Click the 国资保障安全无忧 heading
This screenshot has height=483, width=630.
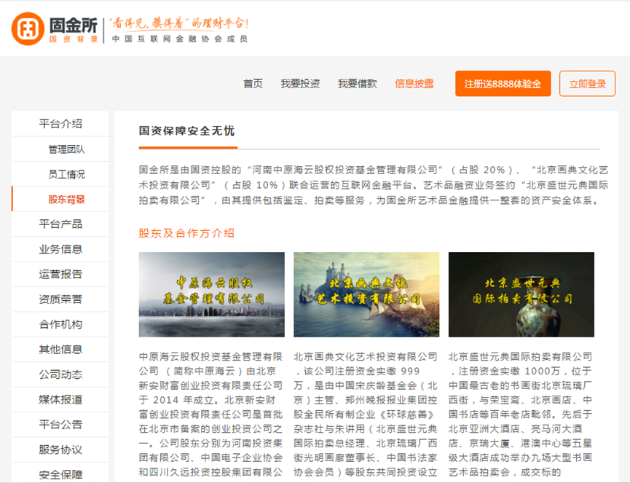pos(186,131)
